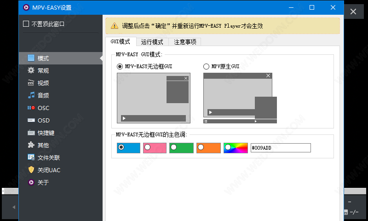Click the back arrow in background player

14,207
